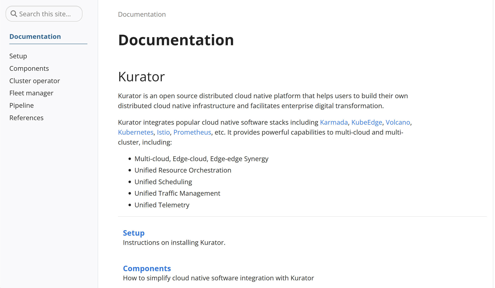This screenshot has width=495, height=288.
Task: Open Documentation in the sidebar
Action: coord(35,36)
